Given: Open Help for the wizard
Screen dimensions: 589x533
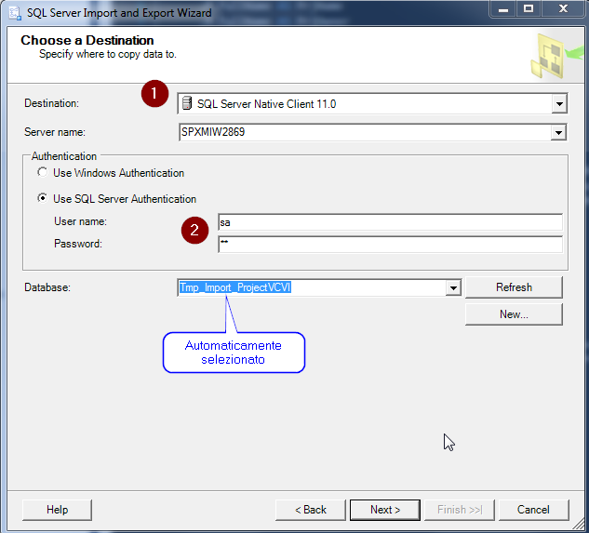Looking at the screenshot, I should click(57, 510).
